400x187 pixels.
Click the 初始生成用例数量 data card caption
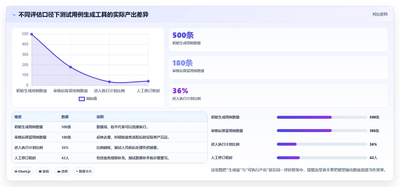186,43
